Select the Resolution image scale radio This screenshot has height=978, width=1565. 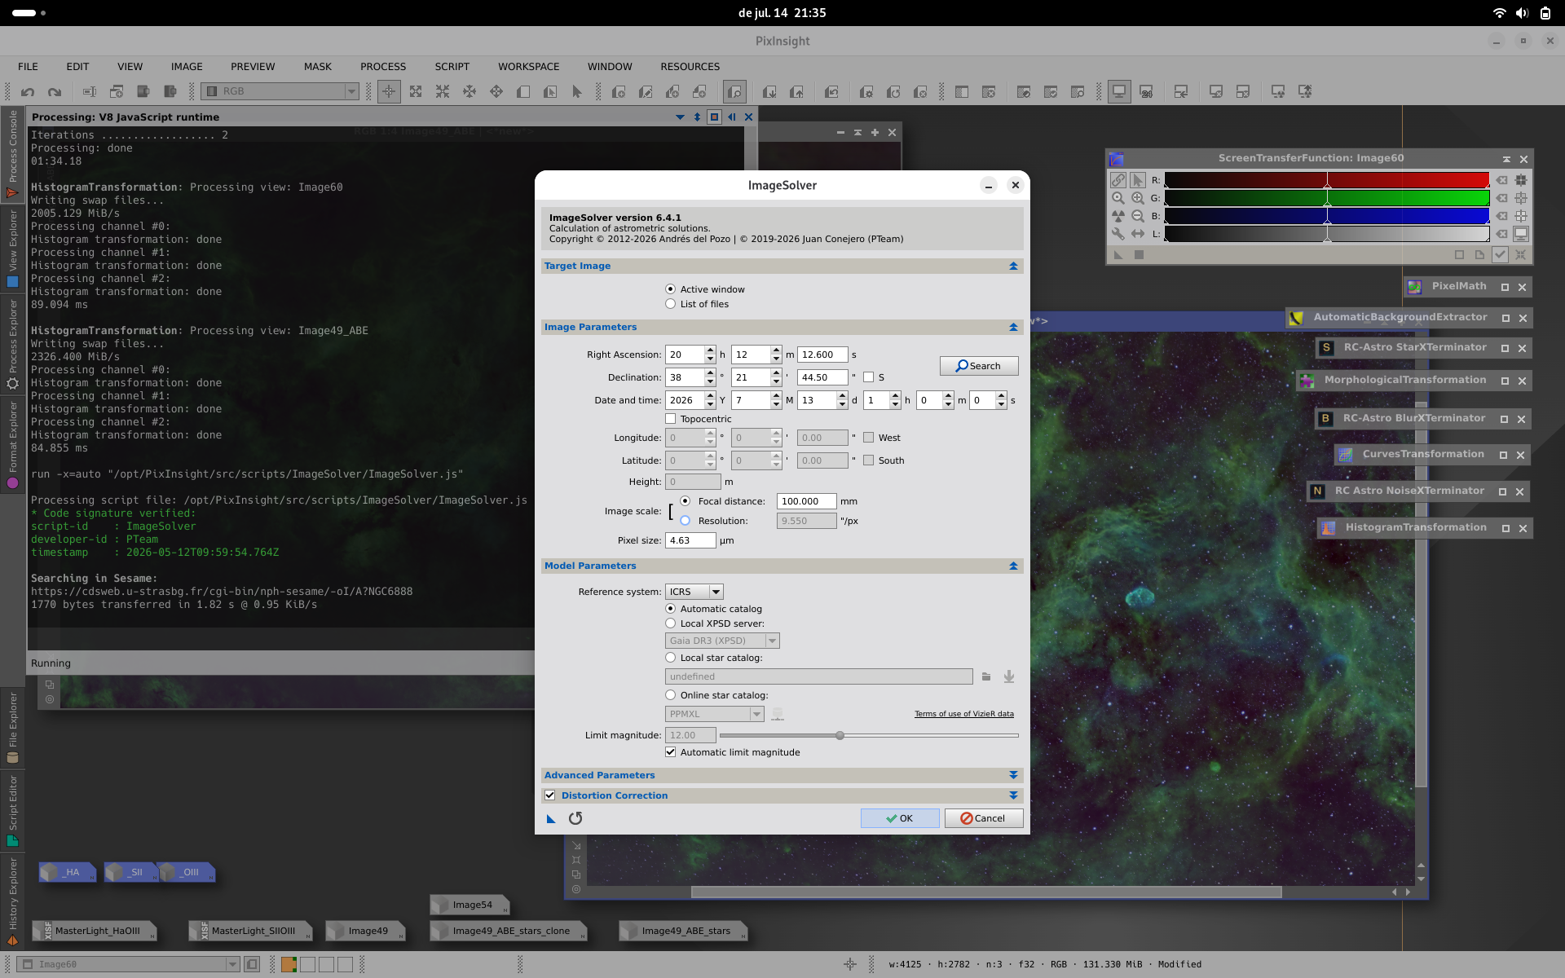(x=686, y=521)
